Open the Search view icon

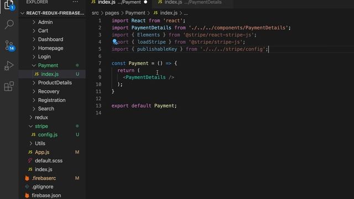point(9,24)
